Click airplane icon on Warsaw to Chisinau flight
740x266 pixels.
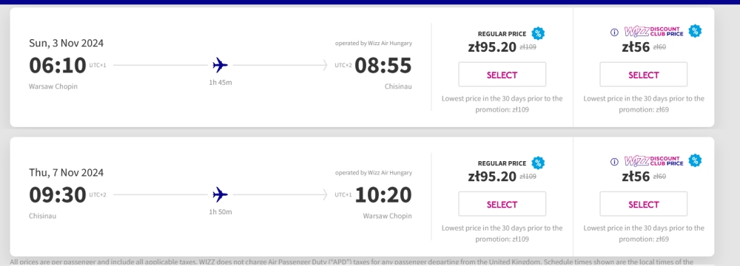pos(220,65)
